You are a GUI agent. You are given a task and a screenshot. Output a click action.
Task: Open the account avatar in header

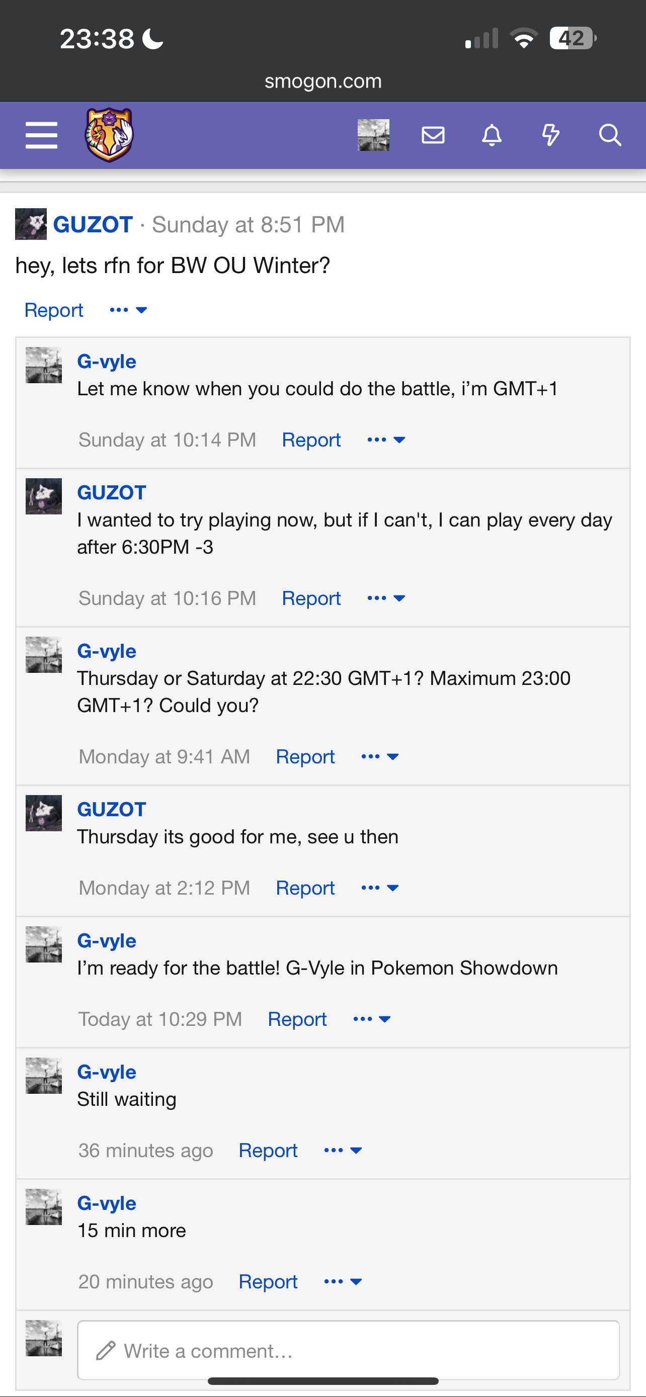coord(373,135)
